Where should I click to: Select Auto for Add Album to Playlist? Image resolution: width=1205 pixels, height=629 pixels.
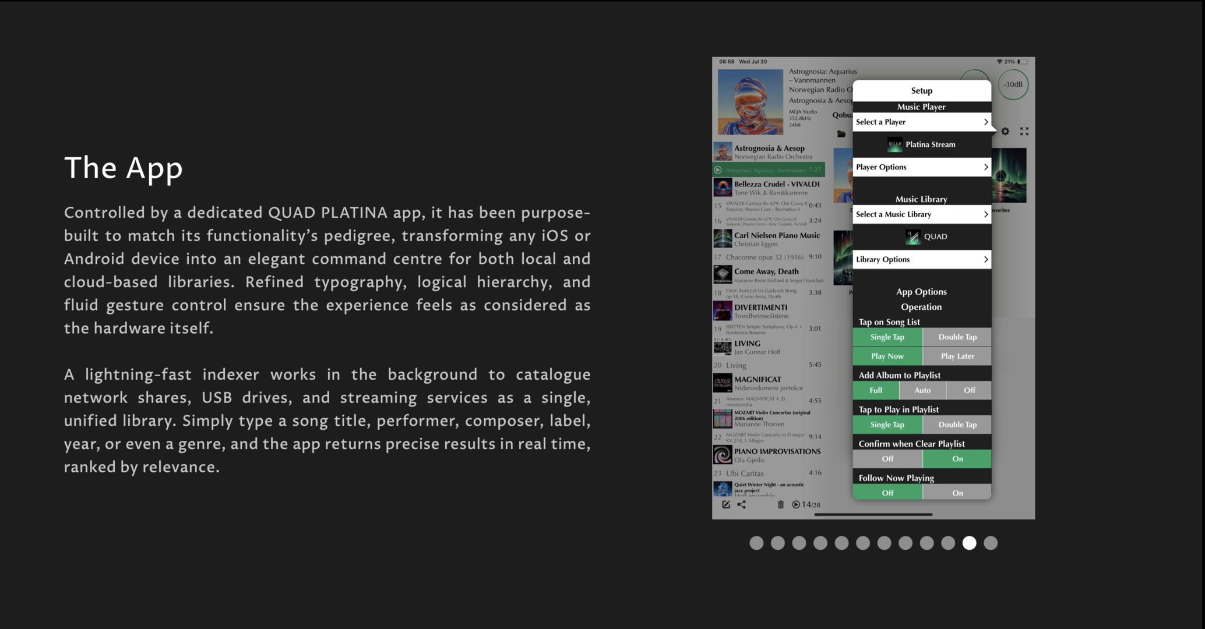pyautogui.click(x=922, y=390)
